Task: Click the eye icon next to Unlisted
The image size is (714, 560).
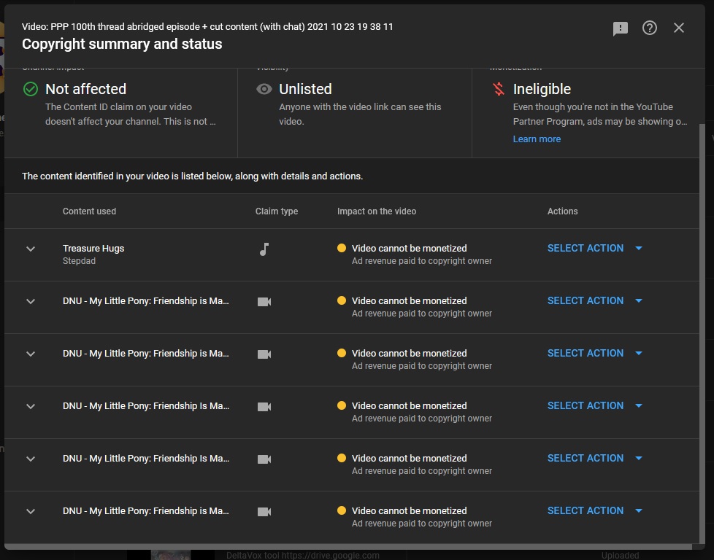Action: (264, 89)
